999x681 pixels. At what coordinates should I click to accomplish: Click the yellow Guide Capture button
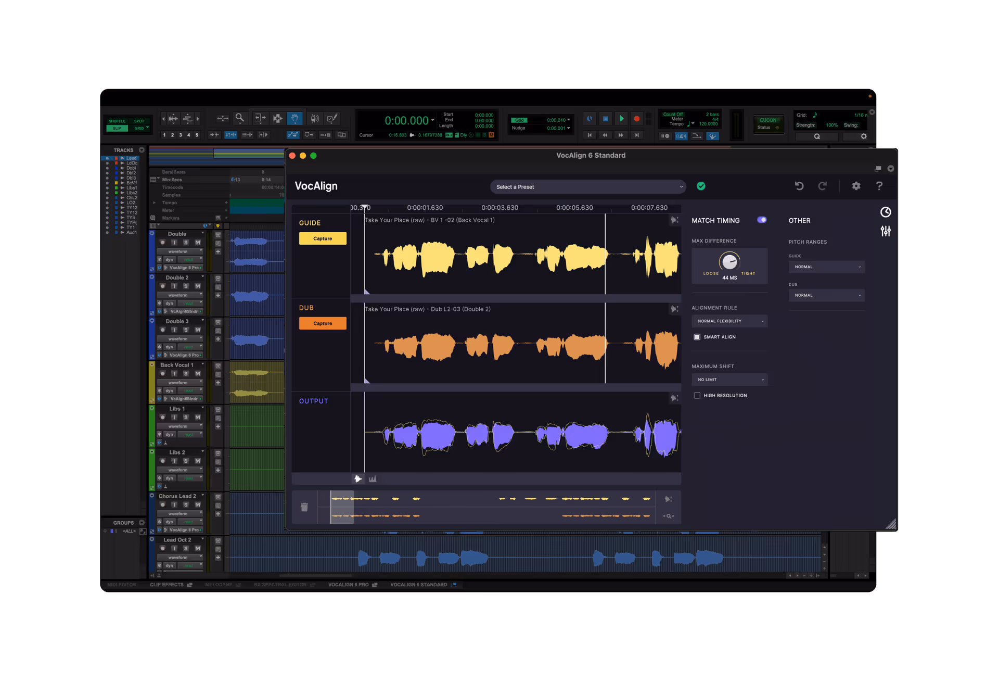click(x=323, y=238)
